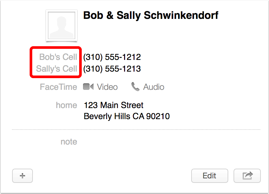Start a FaceTime call via Audio label
The image size is (269, 194).
coord(154,87)
